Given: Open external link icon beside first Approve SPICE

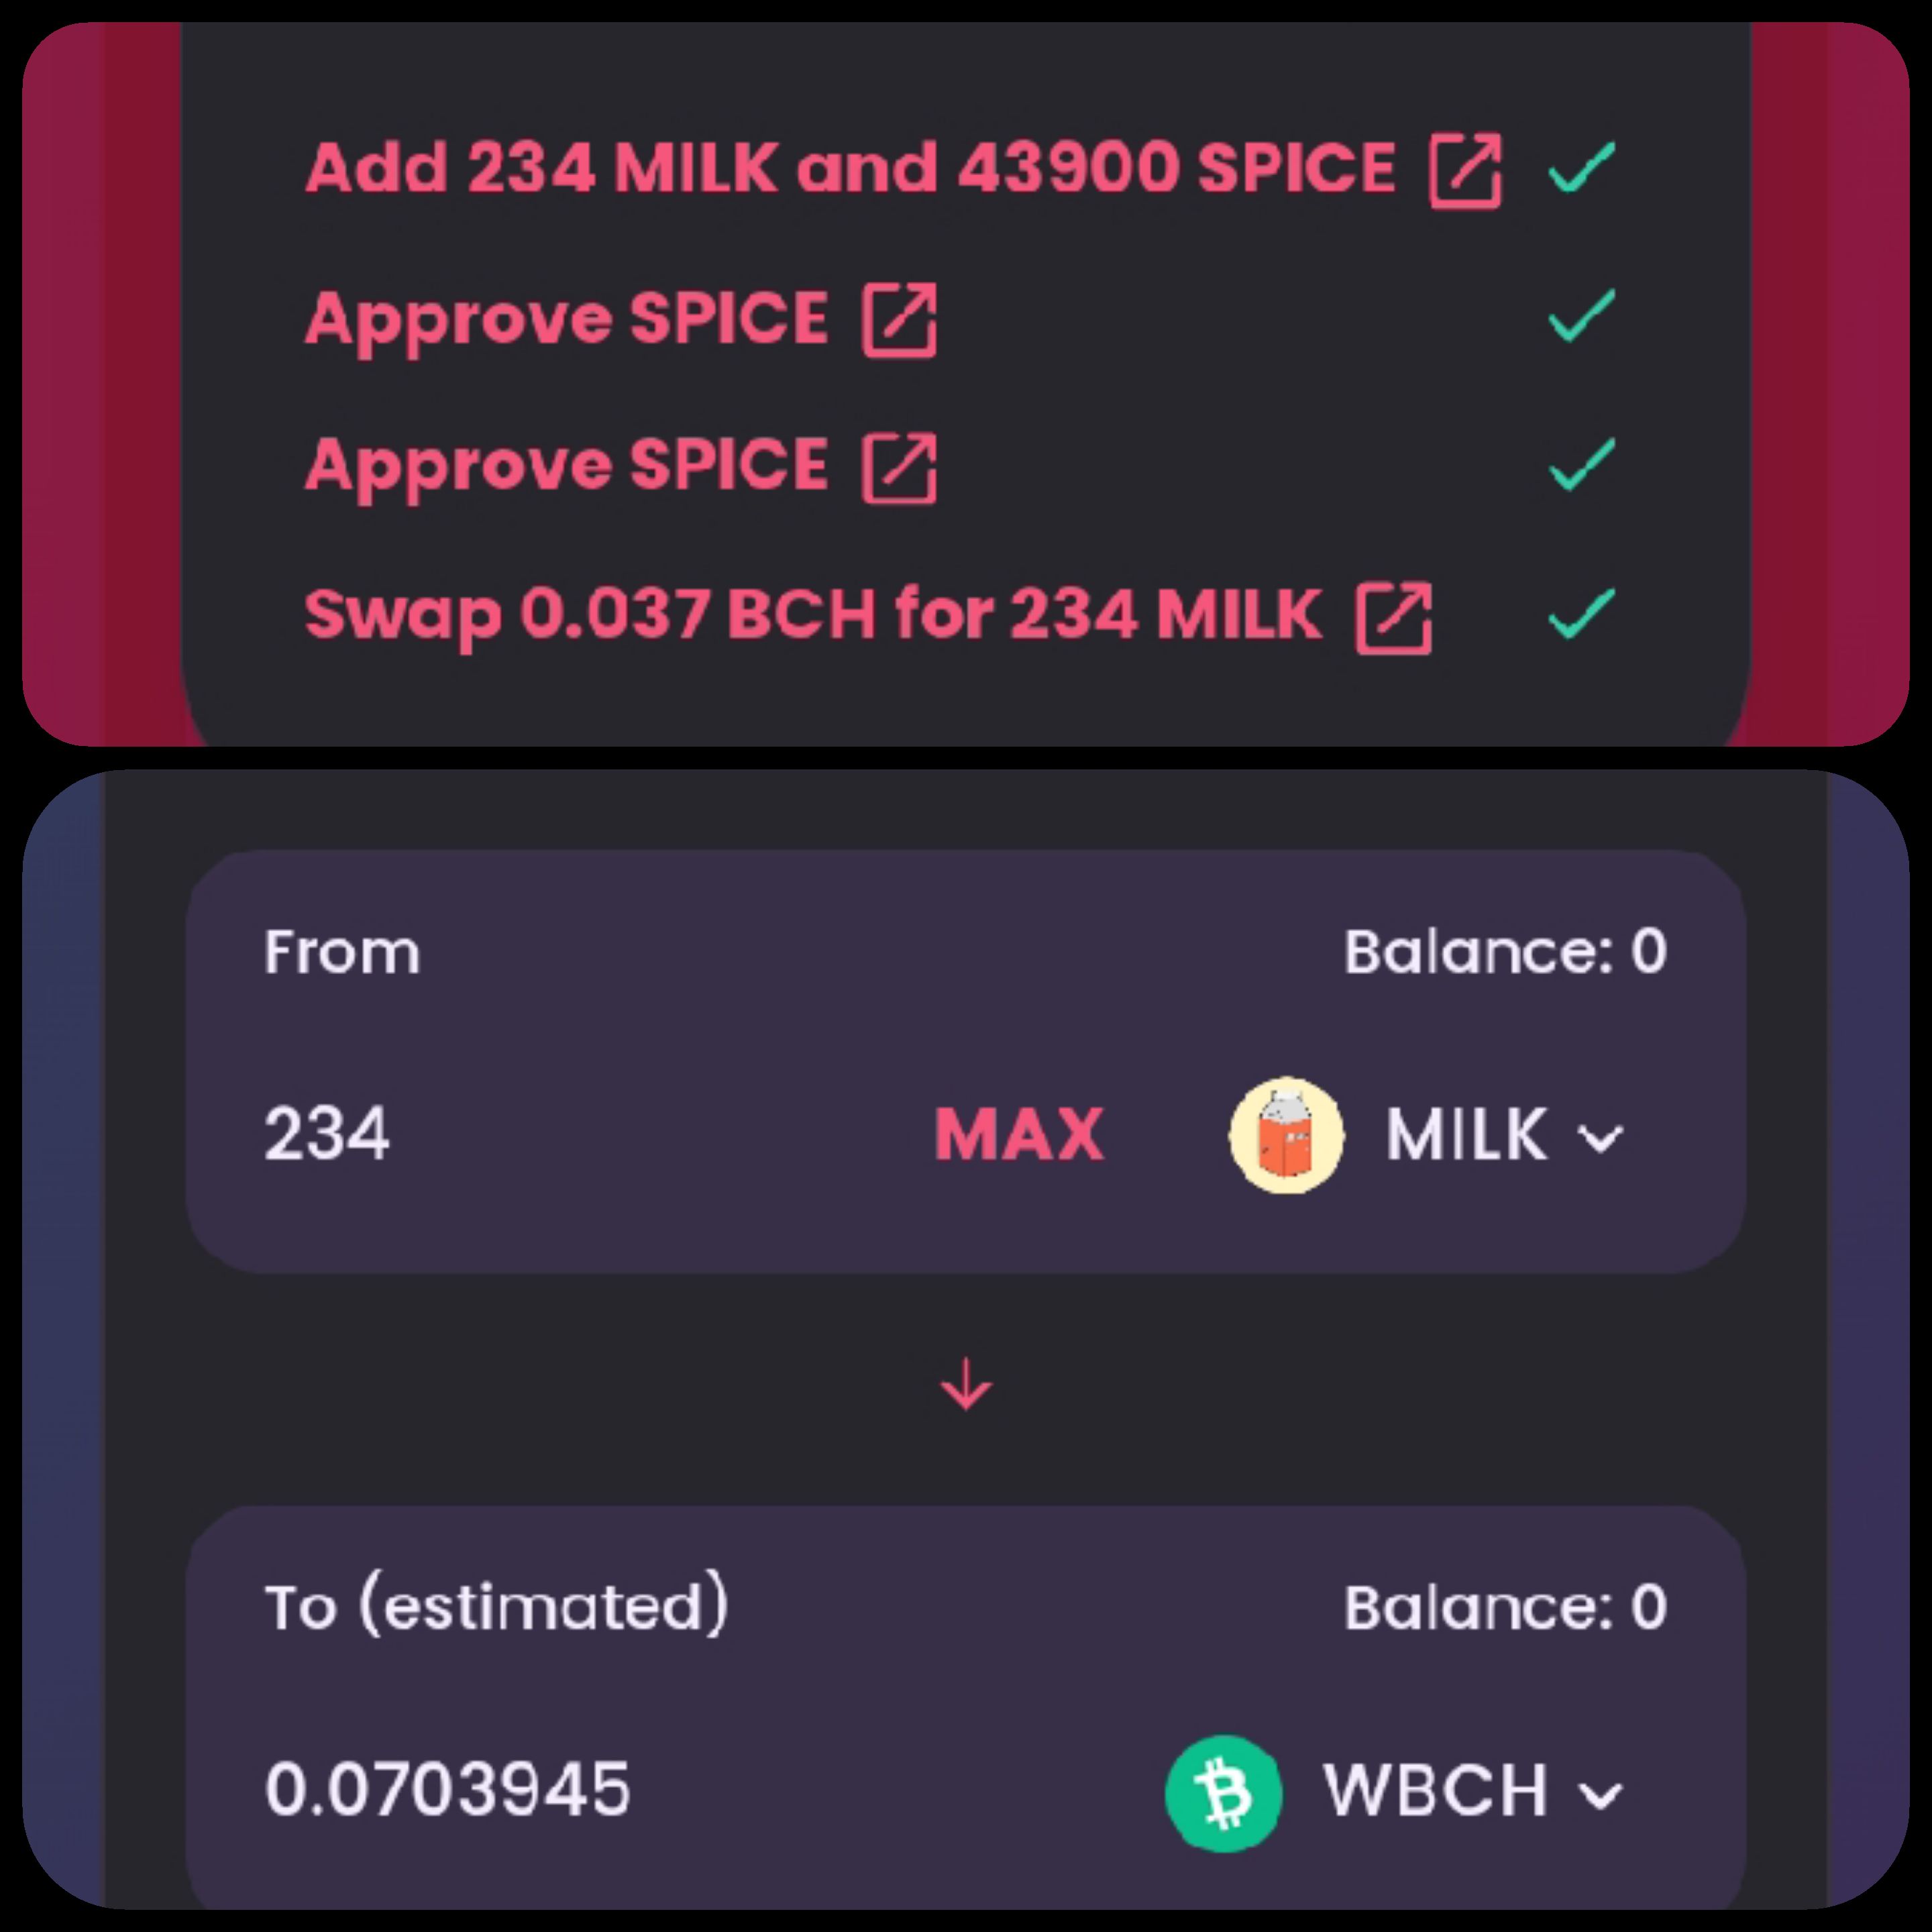Looking at the screenshot, I should tap(900, 320).
